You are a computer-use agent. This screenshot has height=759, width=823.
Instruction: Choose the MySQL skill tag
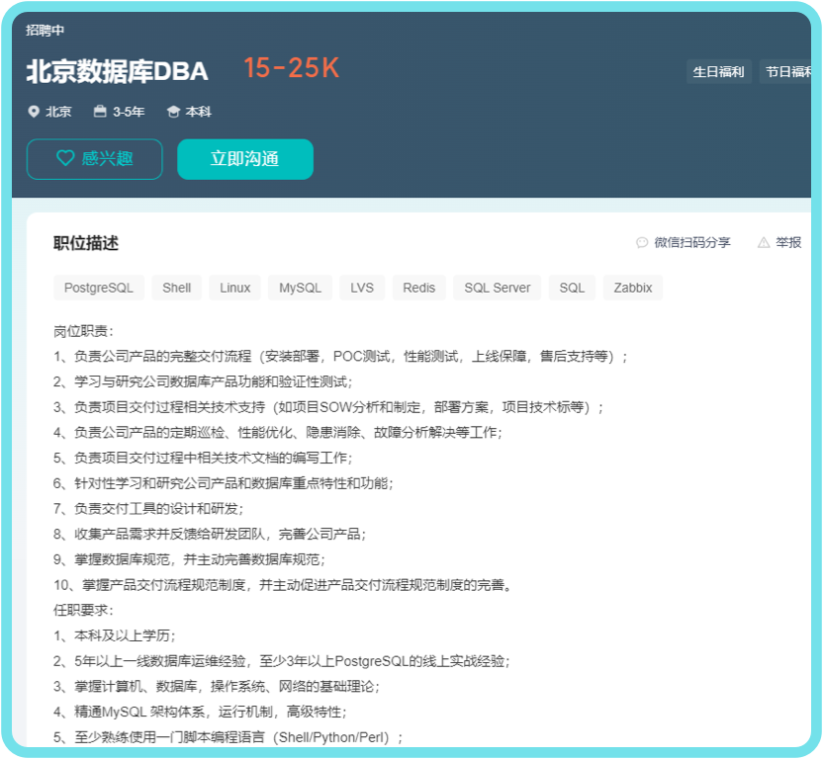pos(300,288)
